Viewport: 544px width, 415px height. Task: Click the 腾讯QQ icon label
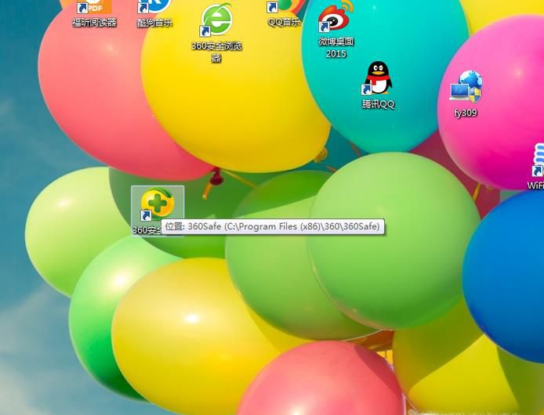click(378, 104)
